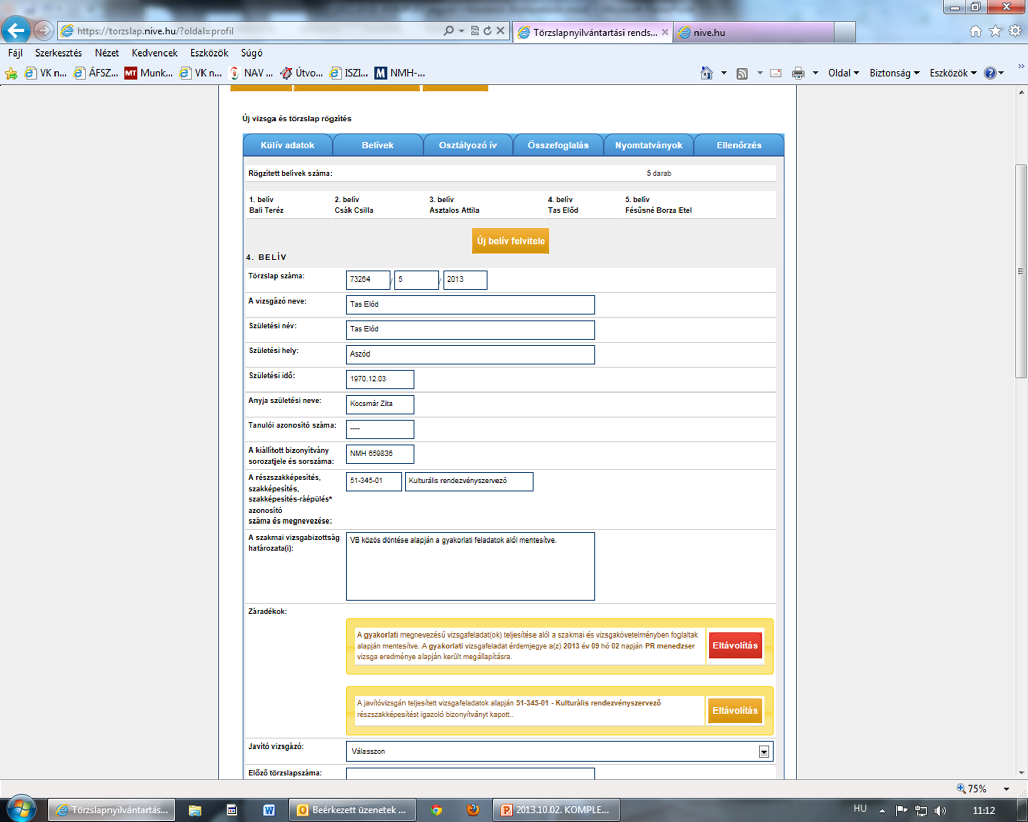
Task: Open Firefox from the taskbar
Action: pyautogui.click(x=473, y=810)
